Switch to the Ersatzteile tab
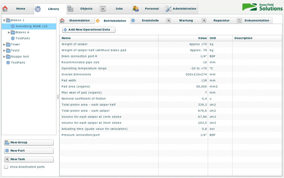This screenshot has width=284, height=178. click(145, 20)
